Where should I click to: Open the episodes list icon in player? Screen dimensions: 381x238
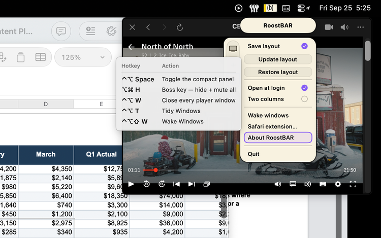(207, 184)
